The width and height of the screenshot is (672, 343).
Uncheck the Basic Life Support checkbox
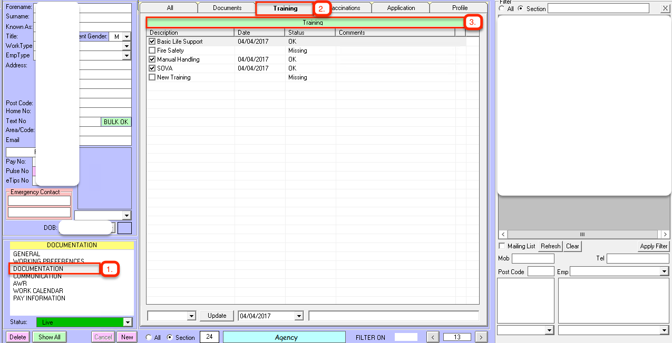pyautogui.click(x=152, y=42)
